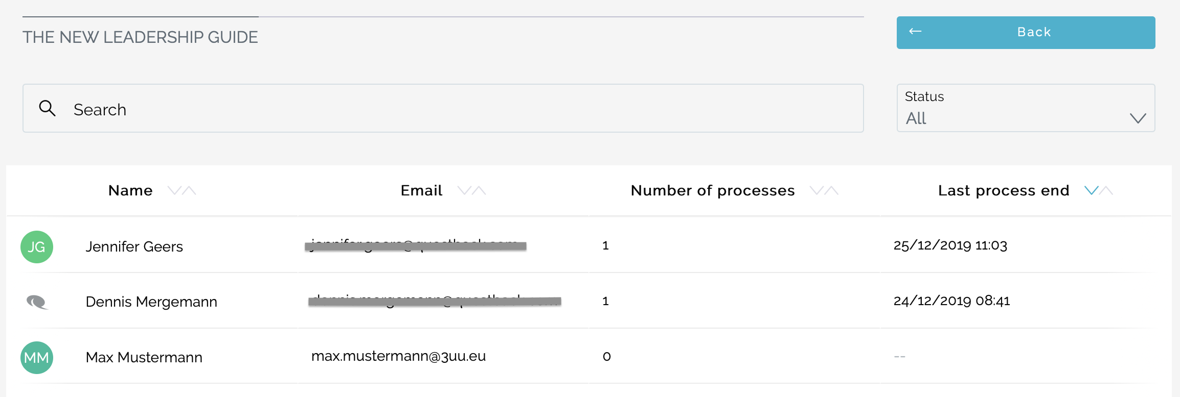Click Dennis Mergemann's grey avatar icon
This screenshot has height=397, width=1180.
pyautogui.click(x=37, y=302)
